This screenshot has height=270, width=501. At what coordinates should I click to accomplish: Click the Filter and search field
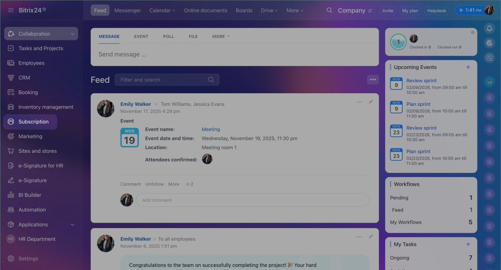point(162,80)
